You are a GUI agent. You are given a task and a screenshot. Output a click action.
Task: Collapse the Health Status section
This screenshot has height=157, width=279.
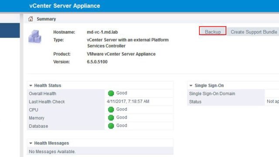click(31, 85)
